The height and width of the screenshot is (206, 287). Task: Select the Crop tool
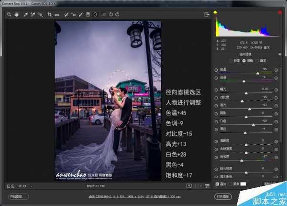tap(49, 15)
